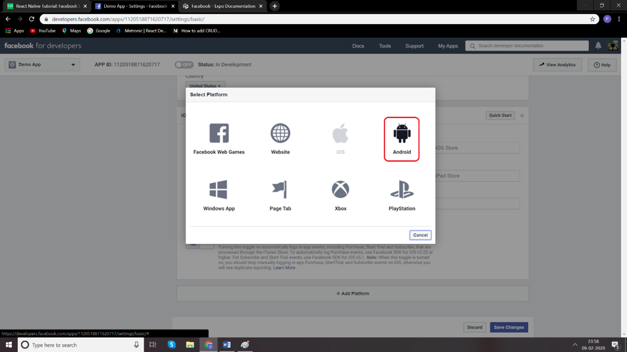This screenshot has width=627, height=352.
Task: Open Skype from the taskbar
Action: pyautogui.click(x=172, y=345)
